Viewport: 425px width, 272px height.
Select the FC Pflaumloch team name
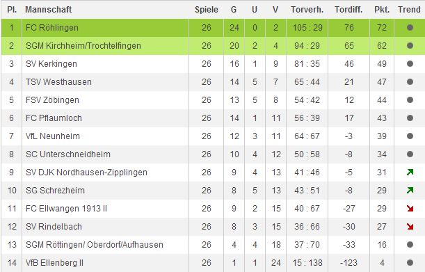coord(54,118)
